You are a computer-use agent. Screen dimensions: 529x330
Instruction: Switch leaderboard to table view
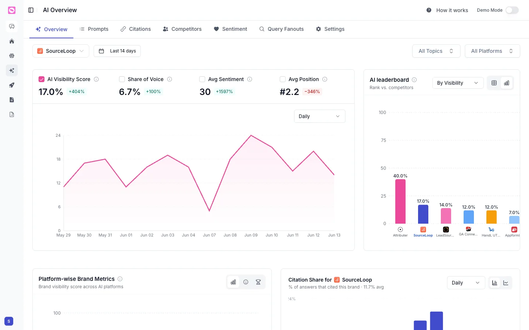click(494, 83)
